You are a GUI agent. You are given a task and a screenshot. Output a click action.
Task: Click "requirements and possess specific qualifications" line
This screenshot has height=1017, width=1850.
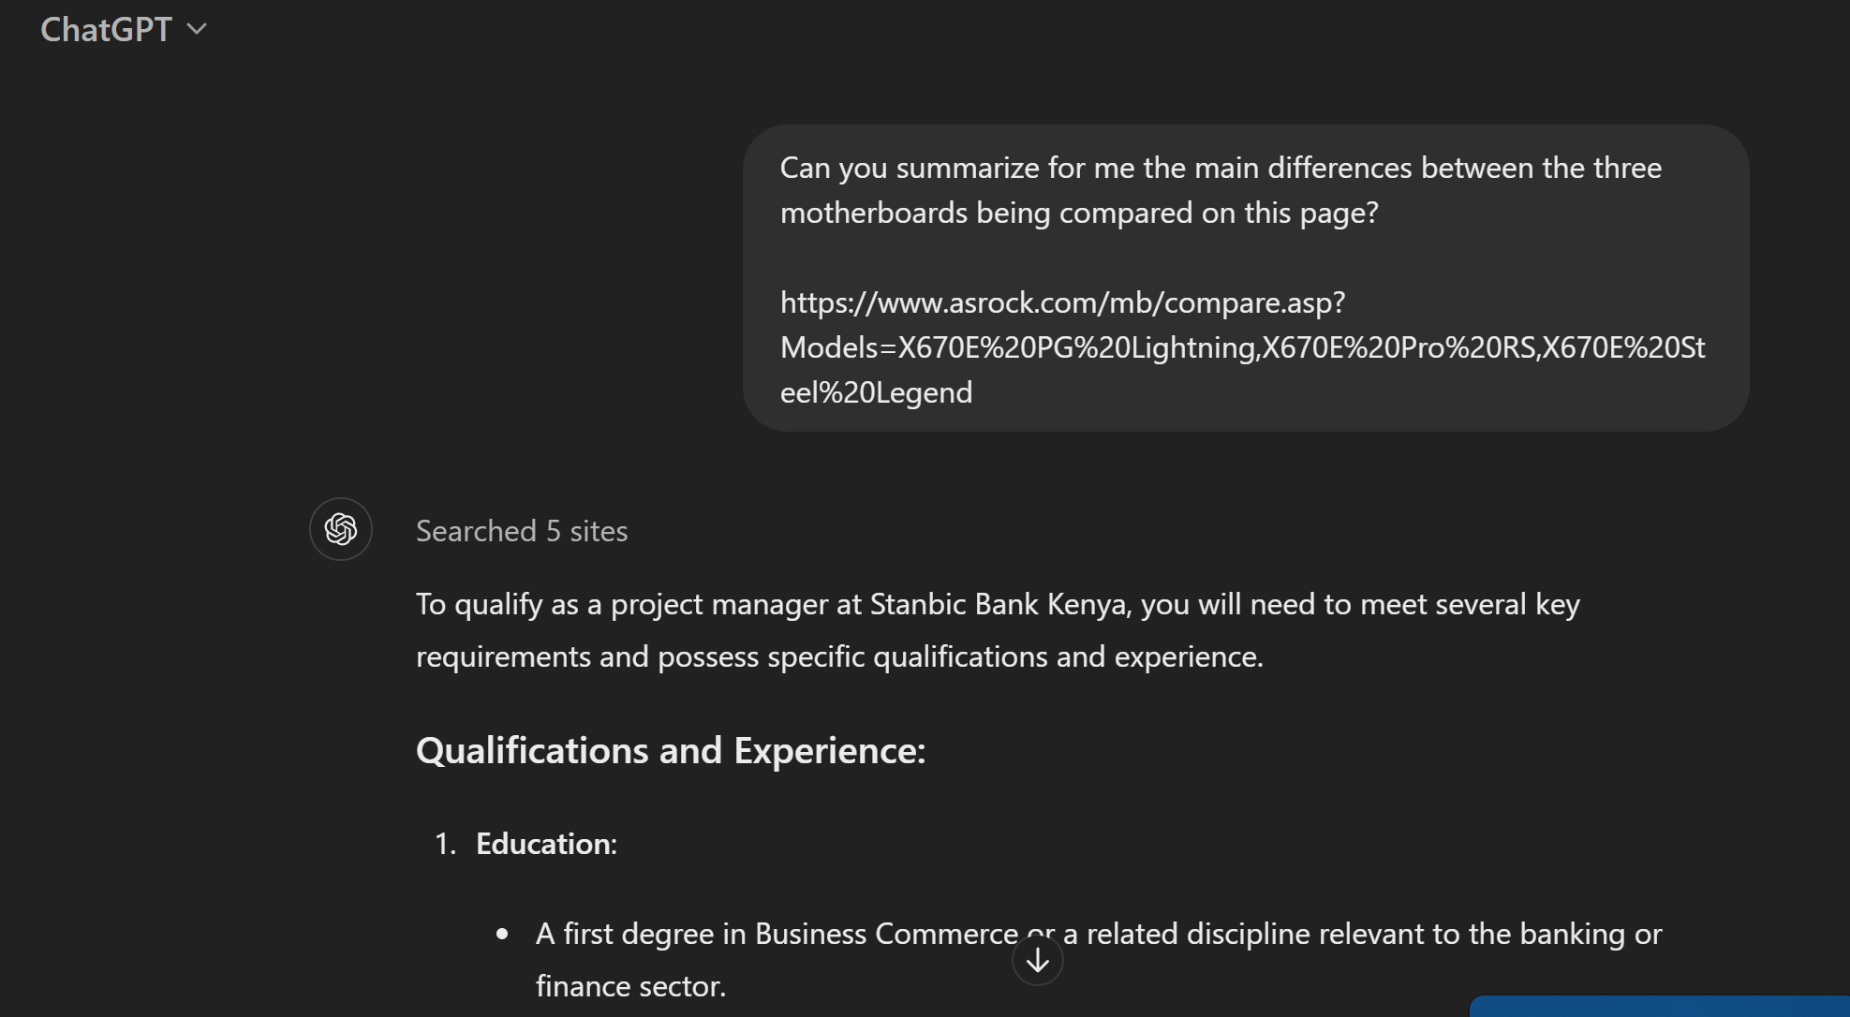click(x=838, y=656)
